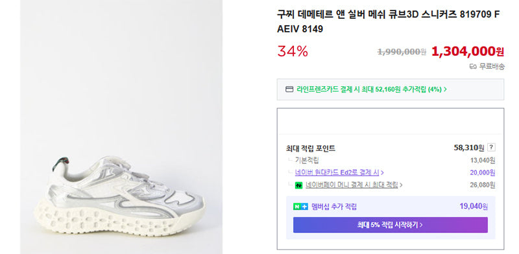This screenshot has width=519, height=254.
Task: Click the credit card icon in Line Friends banner
Action: click(289, 89)
